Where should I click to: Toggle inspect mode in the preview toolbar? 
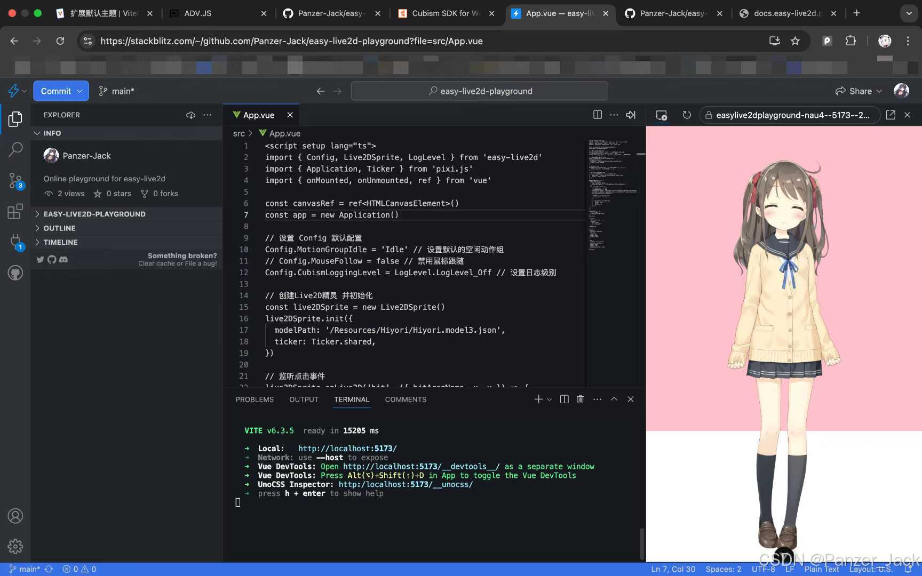click(661, 115)
